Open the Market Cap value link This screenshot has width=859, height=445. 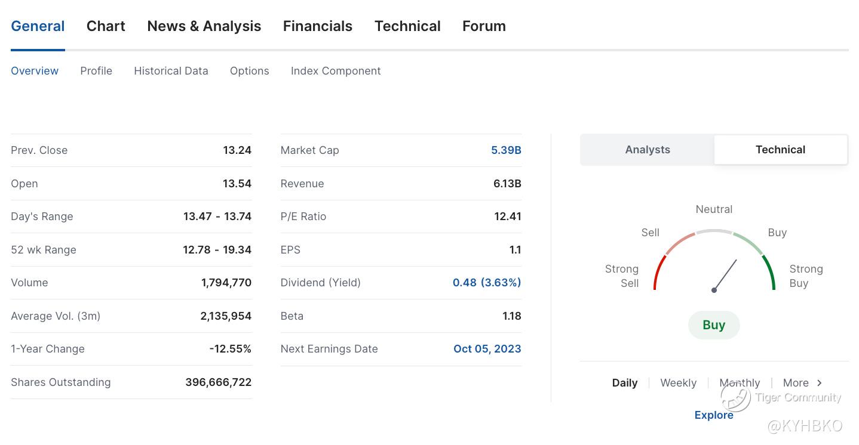click(506, 150)
